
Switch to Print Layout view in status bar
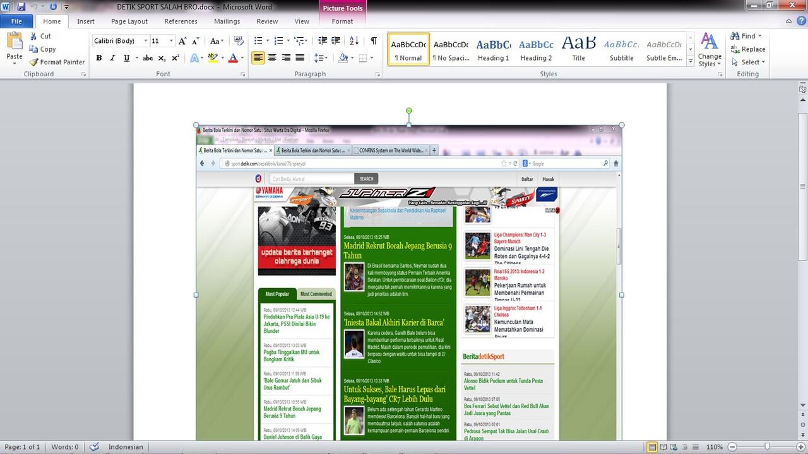[x=652, y=447]
